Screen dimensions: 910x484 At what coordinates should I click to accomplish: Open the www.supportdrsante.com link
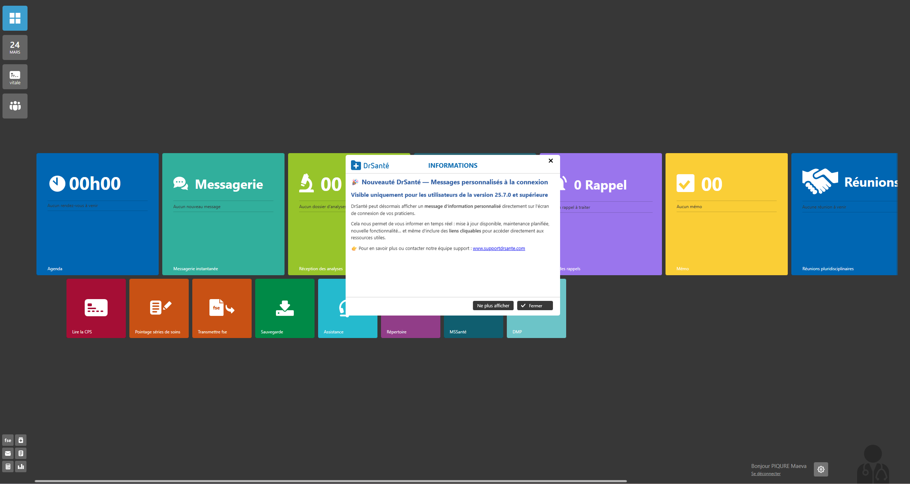pyautogui.click(x=499, y=248)
